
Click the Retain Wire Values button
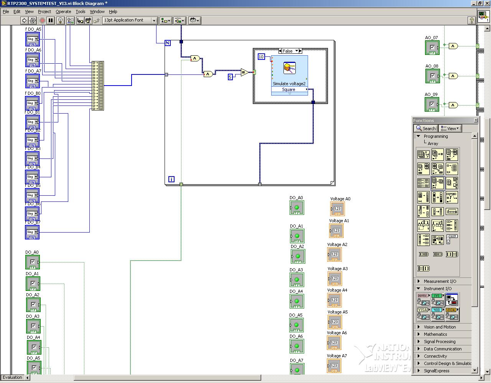[70, 20]
